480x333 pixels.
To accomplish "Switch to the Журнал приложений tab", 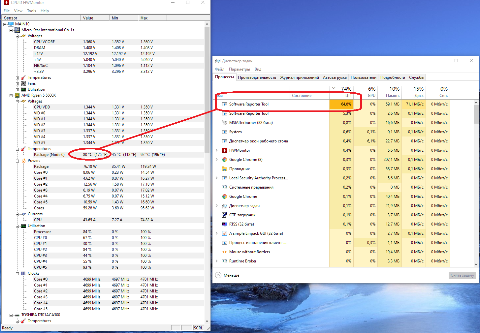I will pos(300,77).
